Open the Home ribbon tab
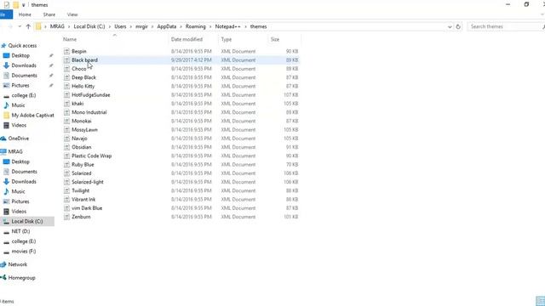545x306 pixels. [25, 14]
